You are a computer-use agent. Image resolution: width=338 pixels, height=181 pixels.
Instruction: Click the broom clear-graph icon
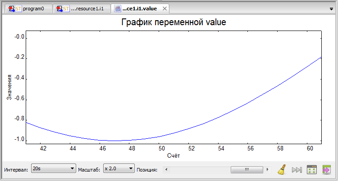(x=282, y=169)
